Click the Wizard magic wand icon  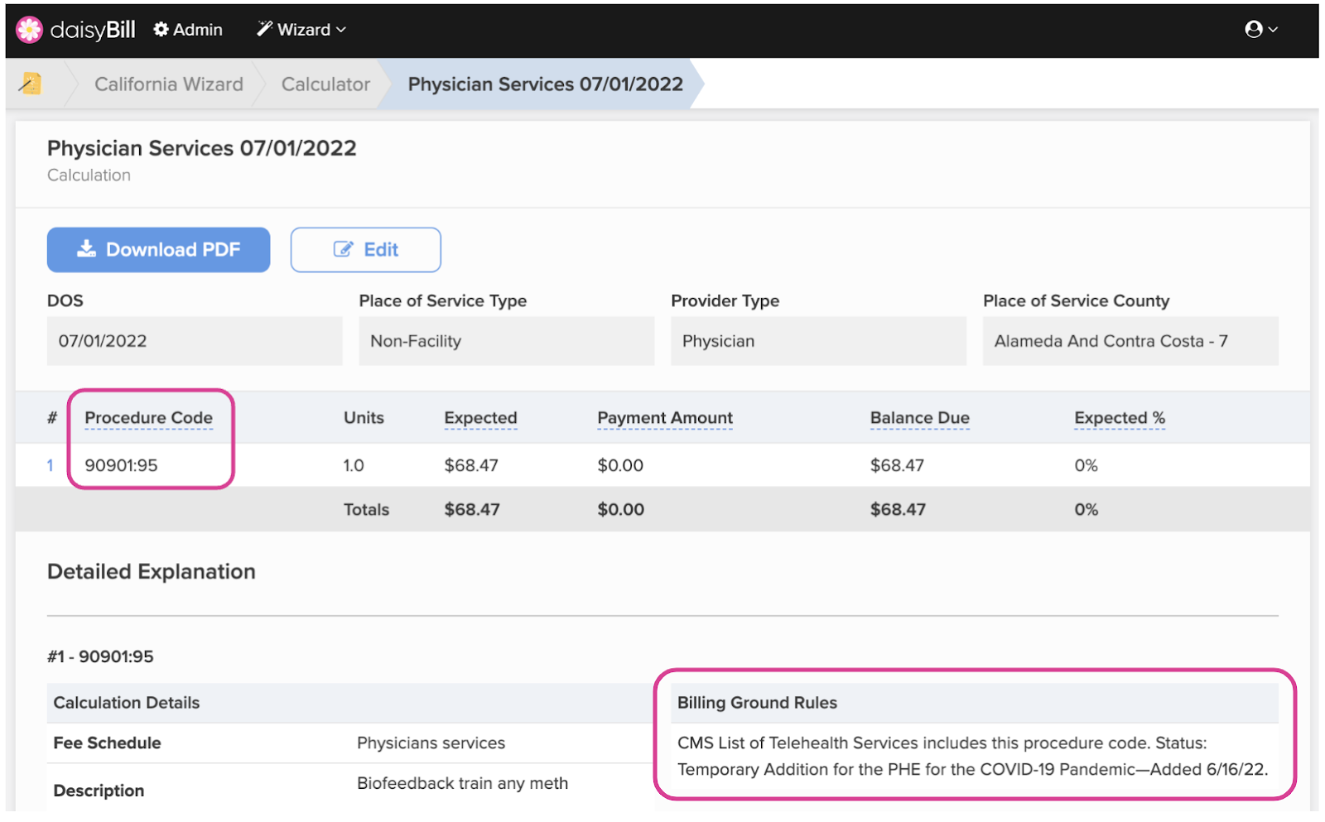pyautogui.click(x=264, y=29)
